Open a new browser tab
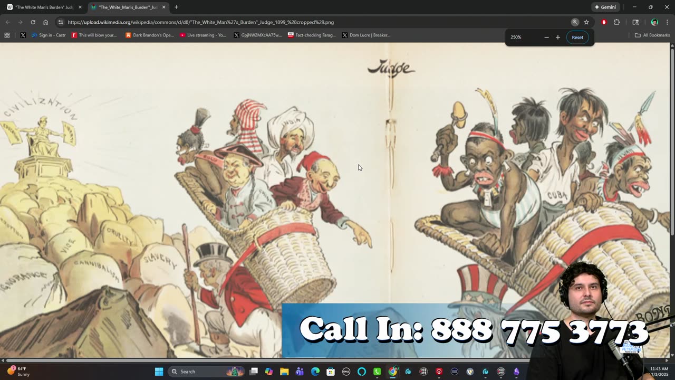675x380 pixels. point(176,7)
